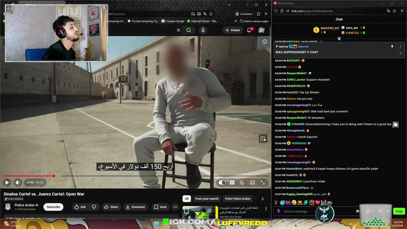Toggle the autoplay switch in player

tap(222, 183)
